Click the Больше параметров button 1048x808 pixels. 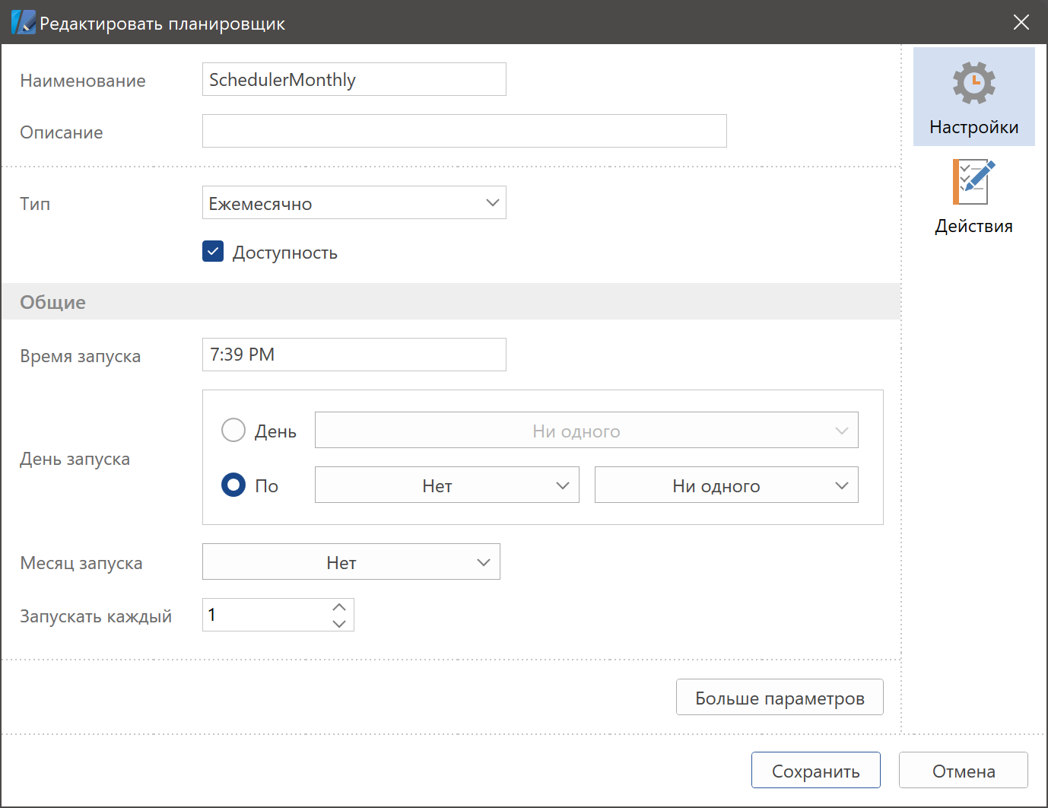pos(779,698)
